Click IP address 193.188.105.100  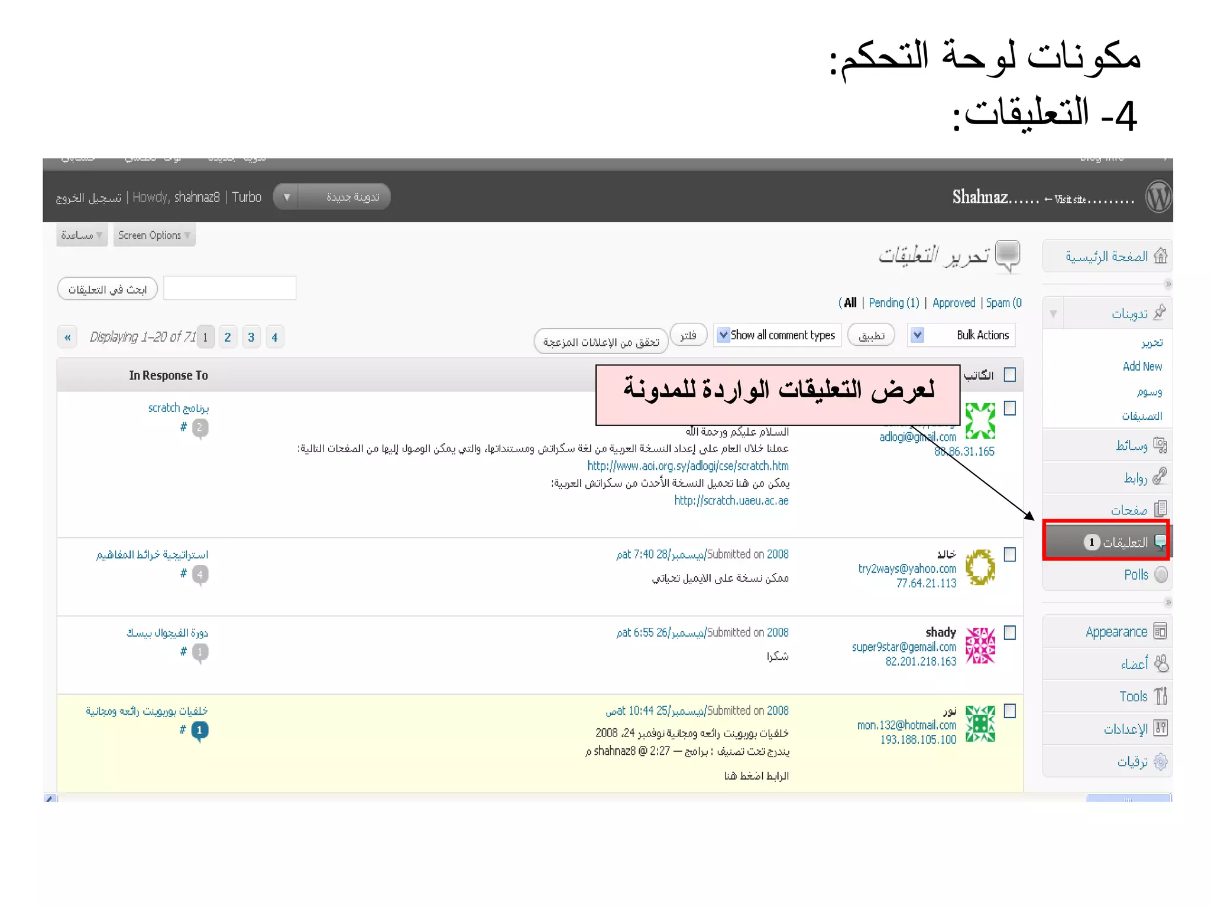[x=918, y=740]
